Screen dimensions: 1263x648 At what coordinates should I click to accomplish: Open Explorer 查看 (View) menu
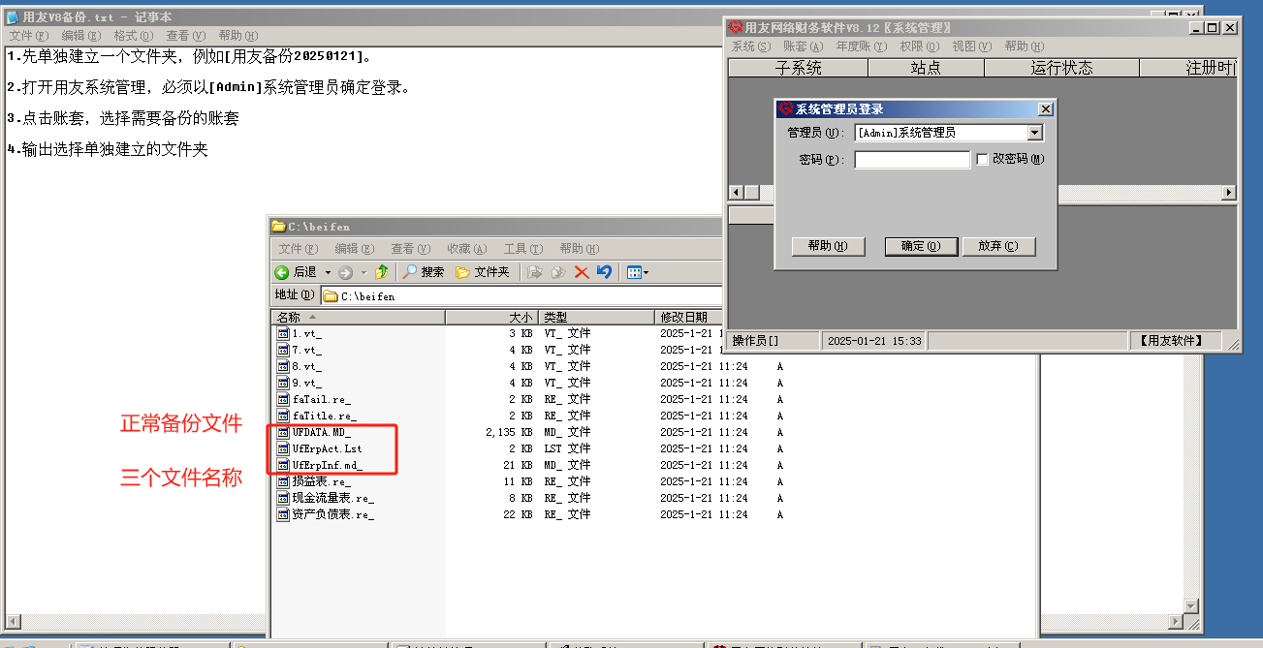pos(410,249)
